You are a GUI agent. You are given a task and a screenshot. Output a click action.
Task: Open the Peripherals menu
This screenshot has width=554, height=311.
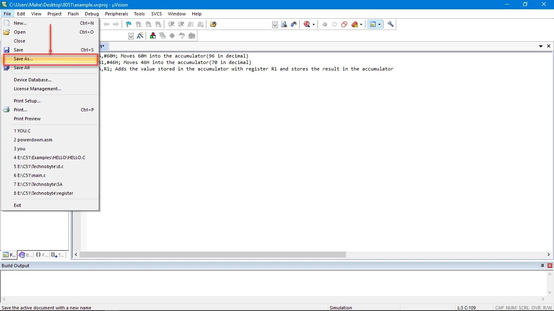(x=116, y=13)
